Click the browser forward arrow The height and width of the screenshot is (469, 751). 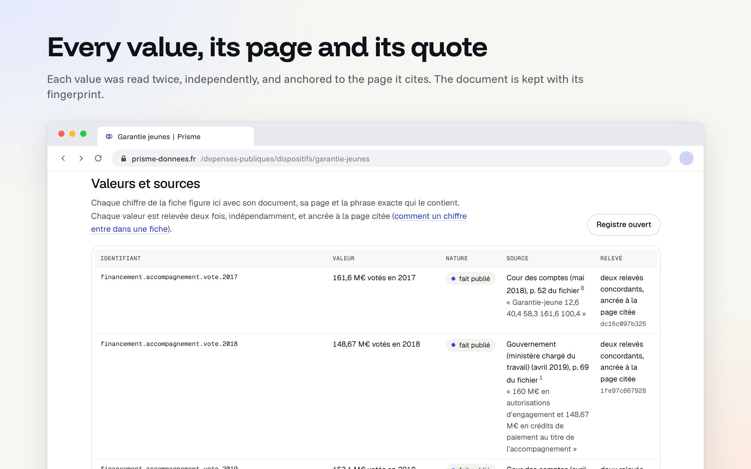pyautogui.click(x=81, y=158)
